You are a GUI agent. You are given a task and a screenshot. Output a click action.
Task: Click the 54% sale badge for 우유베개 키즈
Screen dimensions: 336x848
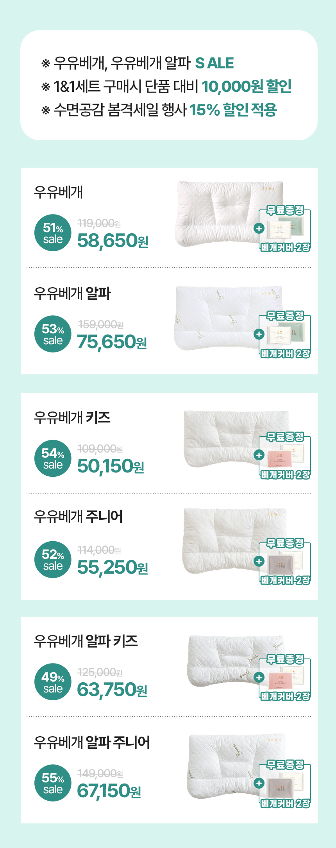(x=53, y=458)
